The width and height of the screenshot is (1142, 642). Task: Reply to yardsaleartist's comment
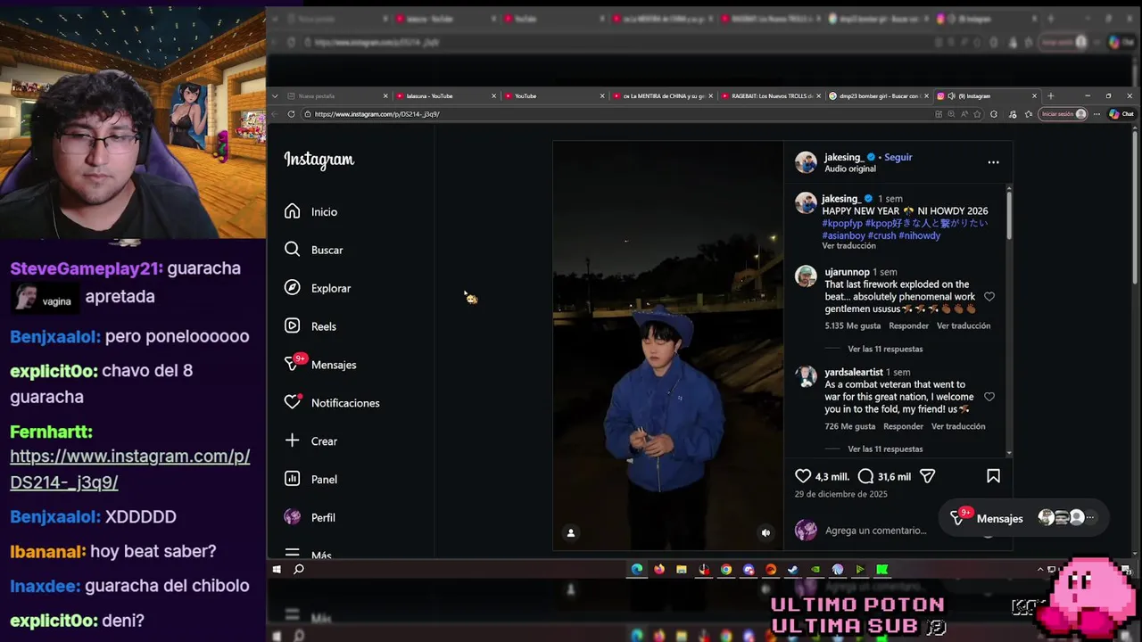tap(903, 426)
